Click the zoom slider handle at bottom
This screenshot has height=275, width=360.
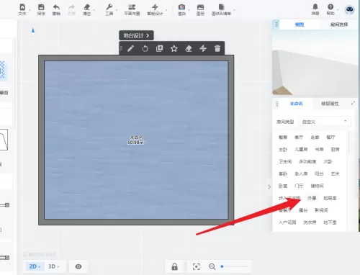[x=222, y=266]
